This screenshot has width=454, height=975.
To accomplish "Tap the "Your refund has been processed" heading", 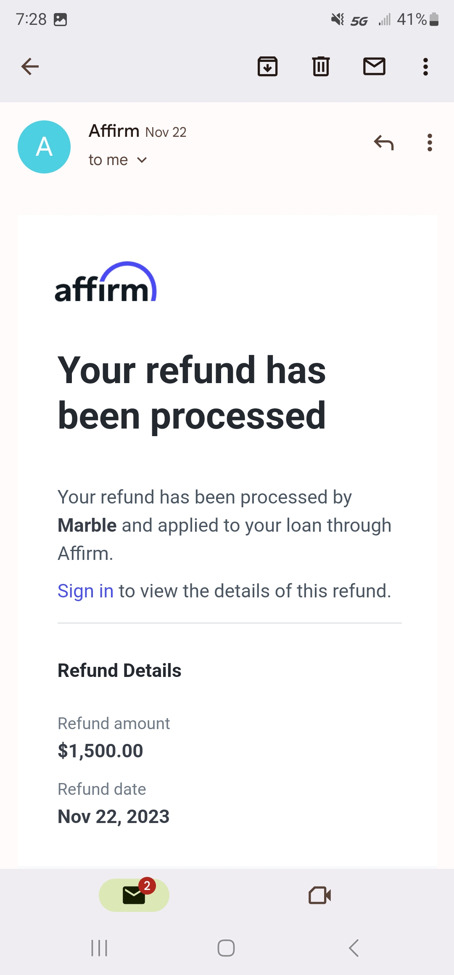I will (x=192, y=392).
